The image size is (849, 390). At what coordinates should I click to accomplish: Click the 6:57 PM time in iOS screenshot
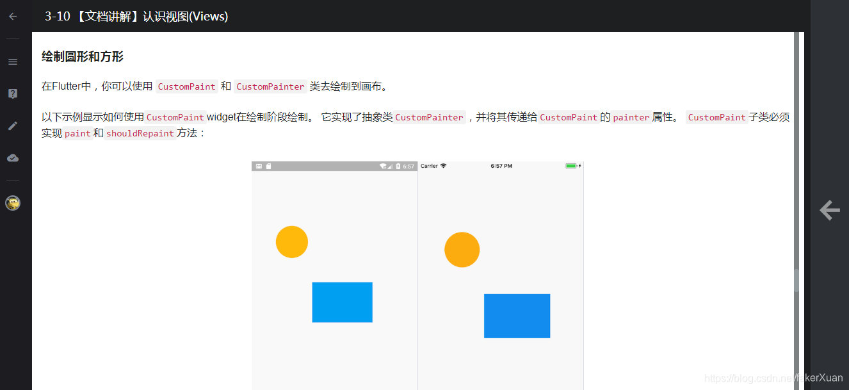(501, 166)
